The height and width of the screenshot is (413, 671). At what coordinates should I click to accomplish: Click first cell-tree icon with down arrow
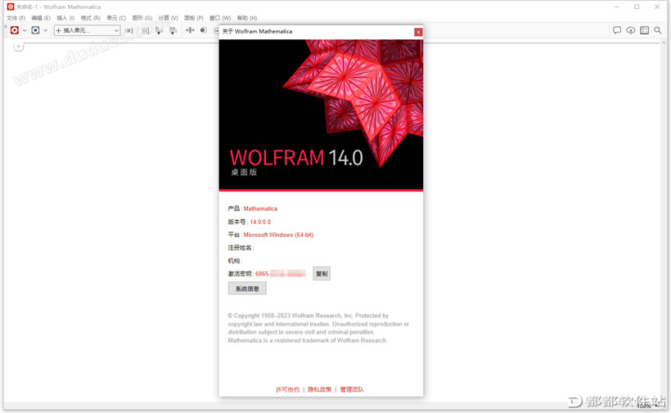point(160,30)
